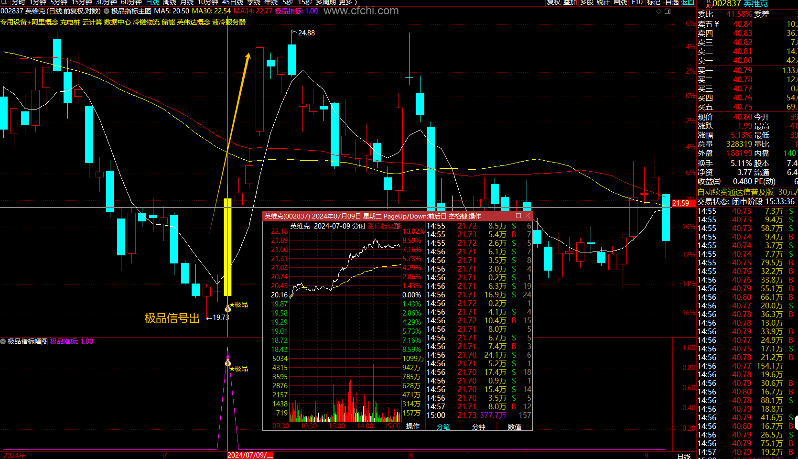Image resolution: width=798 pixels, height=459 pixels.
Task: Click the money bag marker under the yellow candle
Action: [228, 309]
